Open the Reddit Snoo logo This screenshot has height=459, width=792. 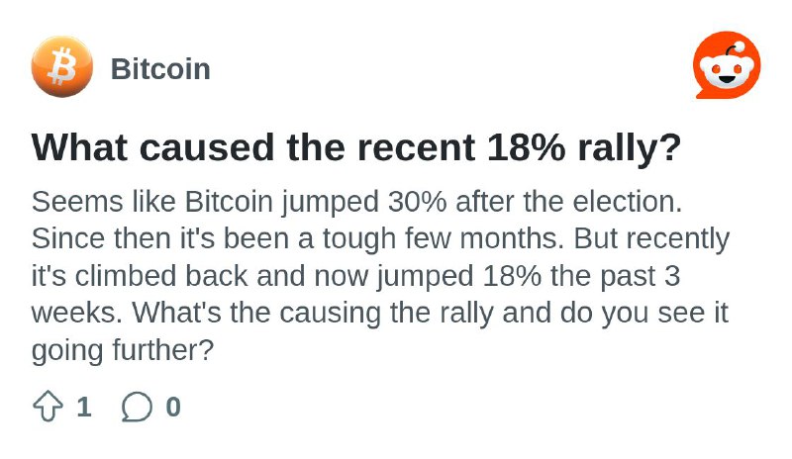[727, 65]
